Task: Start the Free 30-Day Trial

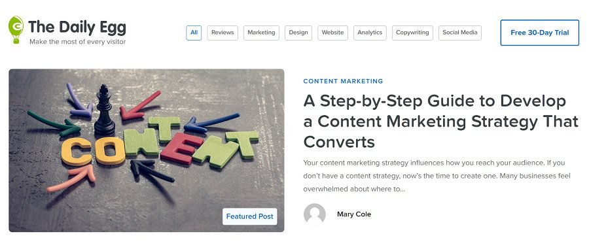Action: pos(540,33)
